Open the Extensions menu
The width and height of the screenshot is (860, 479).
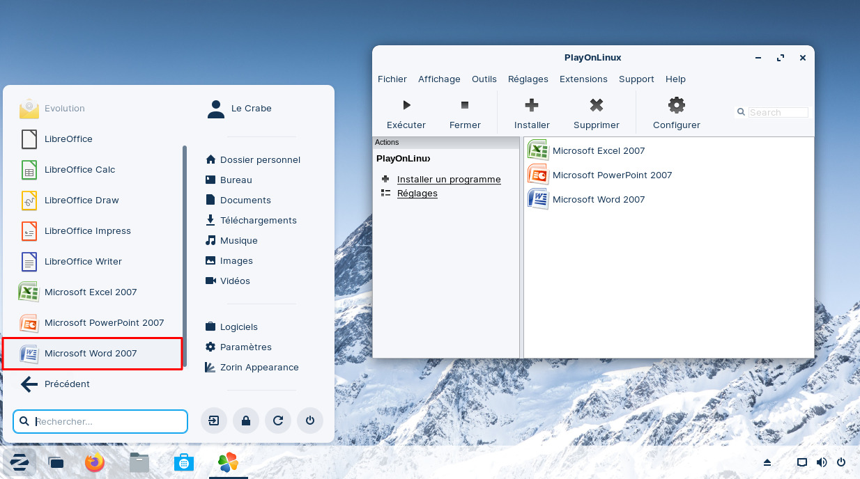click(583, 79)
